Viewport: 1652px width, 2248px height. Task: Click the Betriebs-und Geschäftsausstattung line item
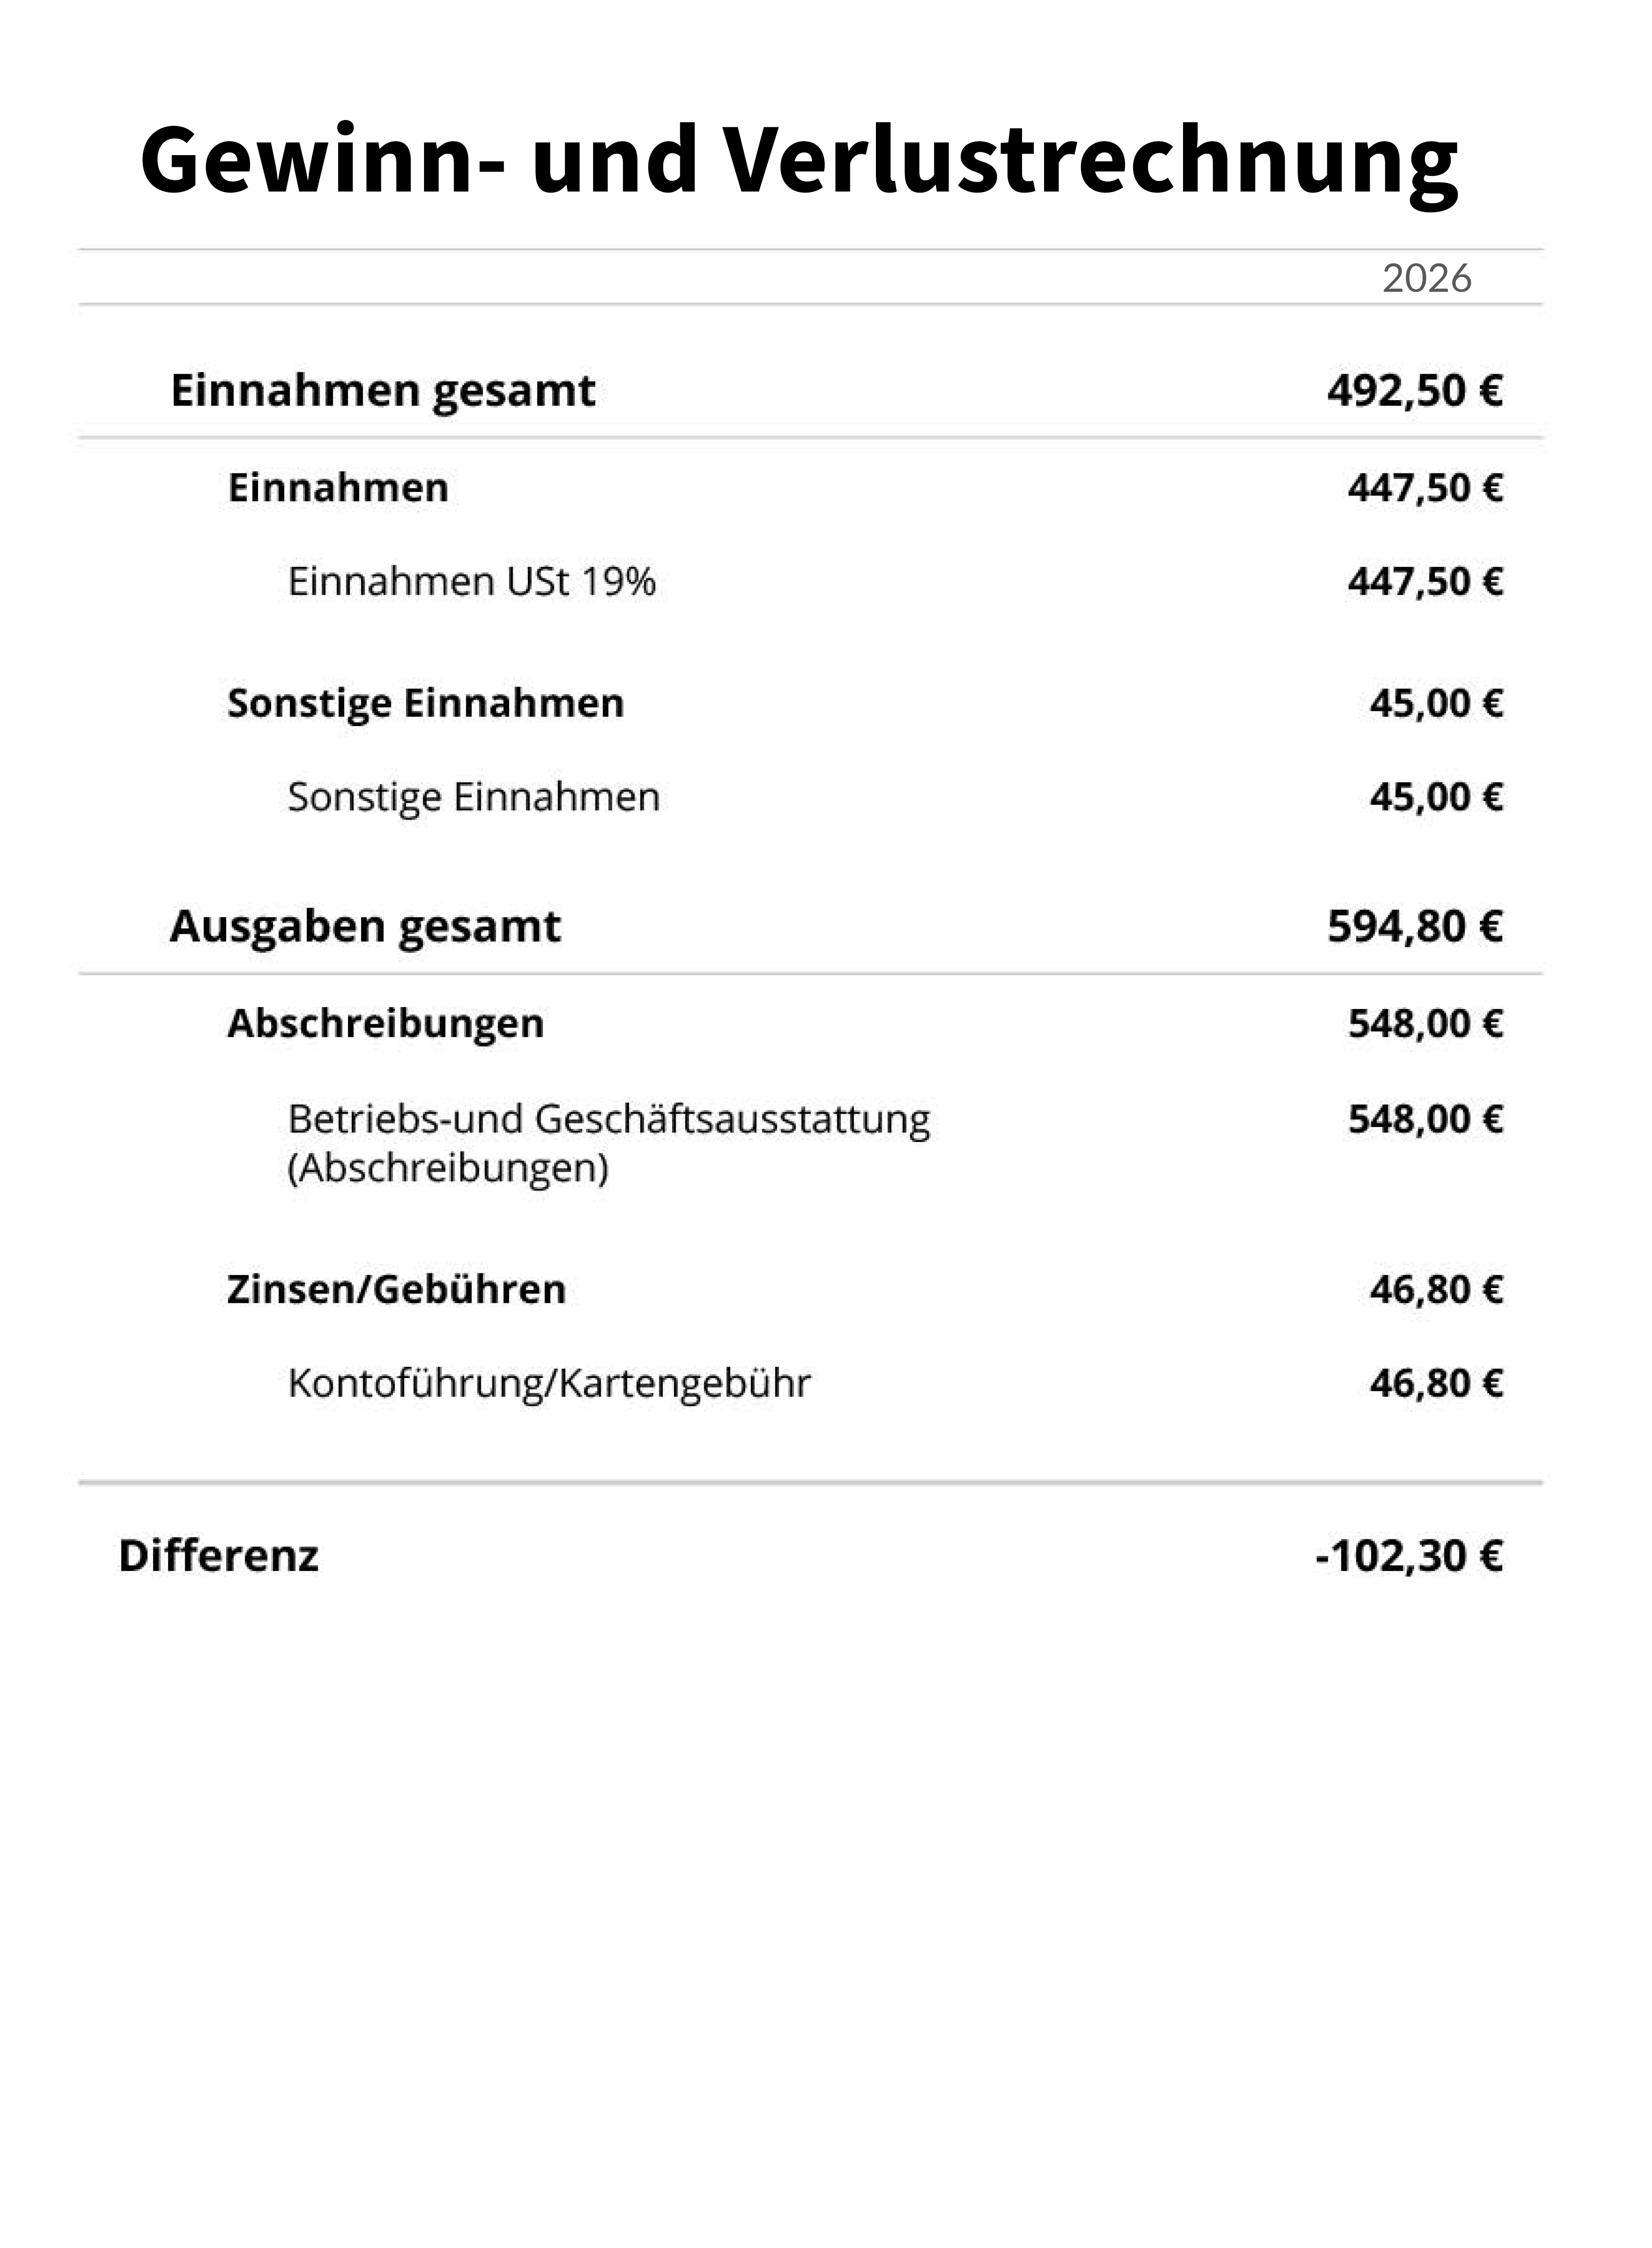608,1119
